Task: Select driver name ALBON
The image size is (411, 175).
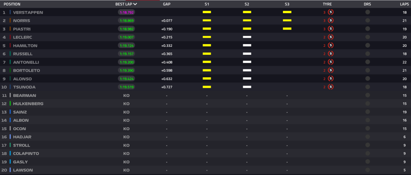Action: pyautogui.click(x=21, y=120)
